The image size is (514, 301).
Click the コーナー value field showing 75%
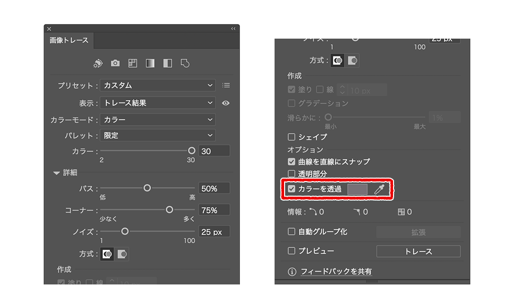214,210
